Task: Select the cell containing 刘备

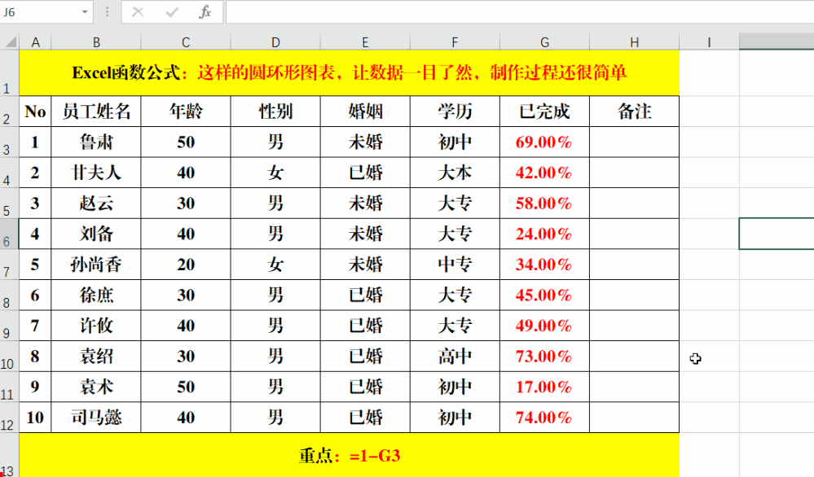Action: click(96, 234)
